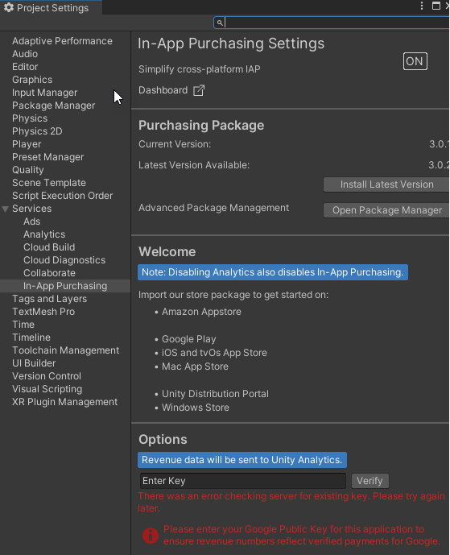Click Install Latest Version button

(x=386, y=184)
